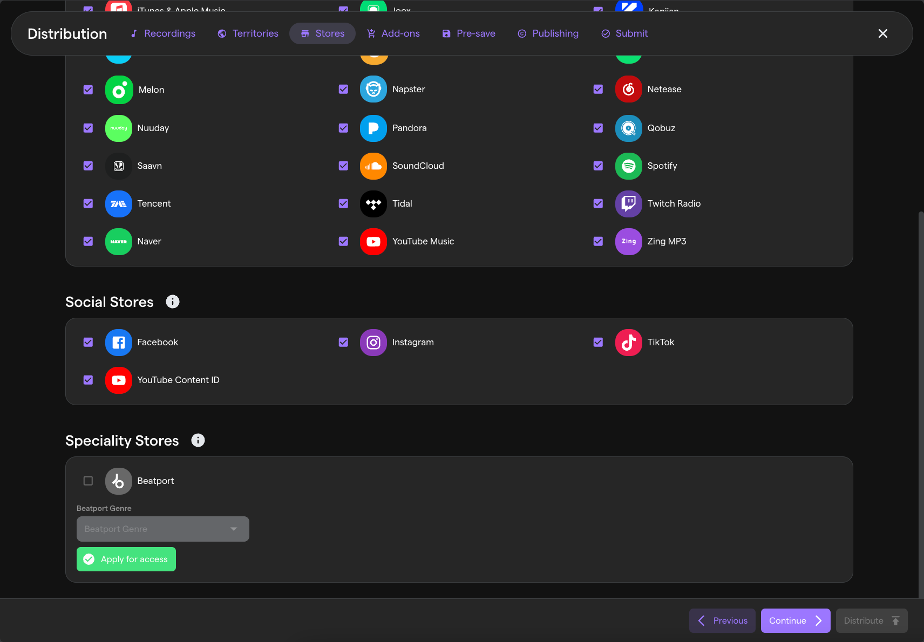Show Speciality Stores info icon

[198, 440]
